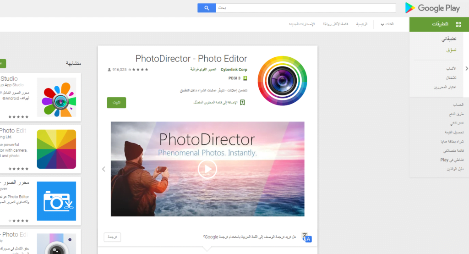Open the الإصدارات الجديدة new releases tab
The height and width of the screenshot is (254, 469).
[301, 24]
